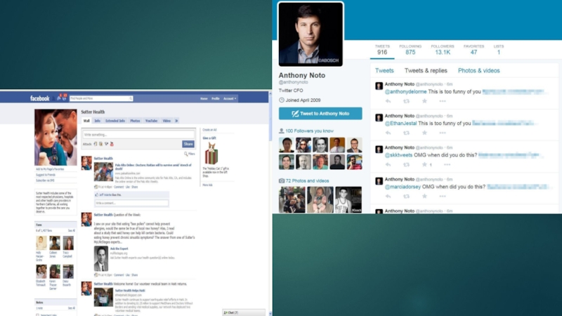Image resolution: width=562 pixels, height=316 pixels.
Task: Reply to the @skktweets tweet
Action: click(x=388, y=165)
